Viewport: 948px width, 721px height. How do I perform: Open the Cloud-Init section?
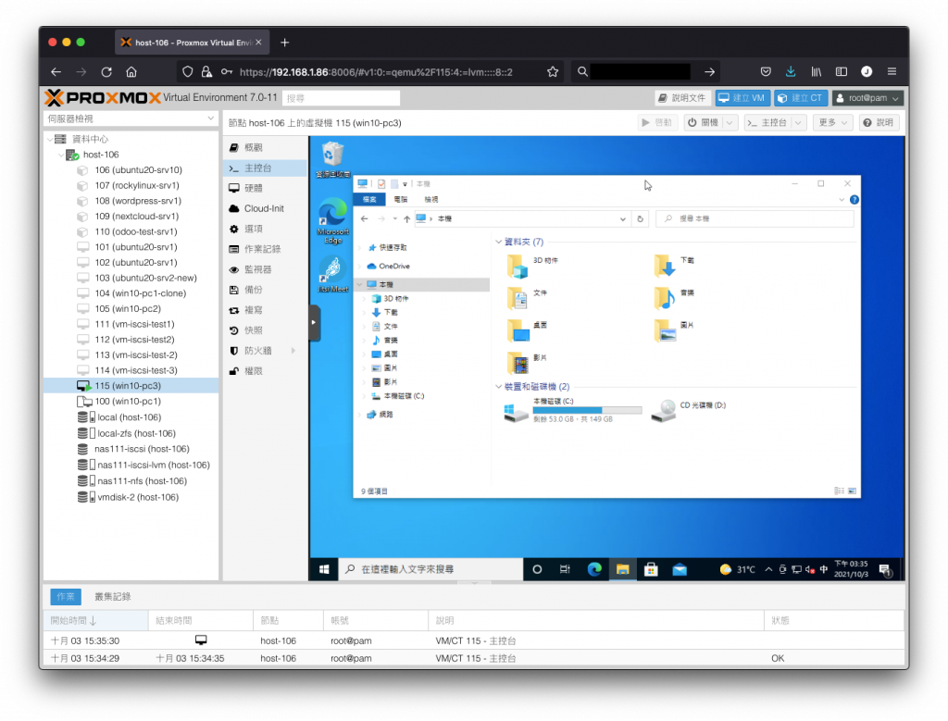coord(266,208)
